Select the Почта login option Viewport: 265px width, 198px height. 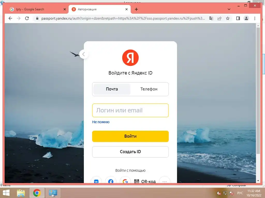[112, 89]
